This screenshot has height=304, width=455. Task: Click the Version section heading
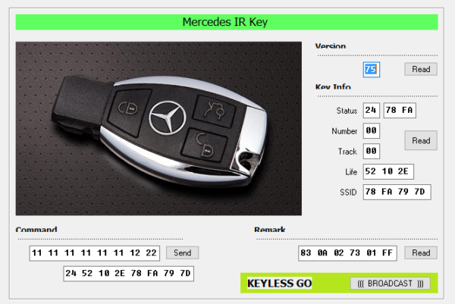coord(330,45)
